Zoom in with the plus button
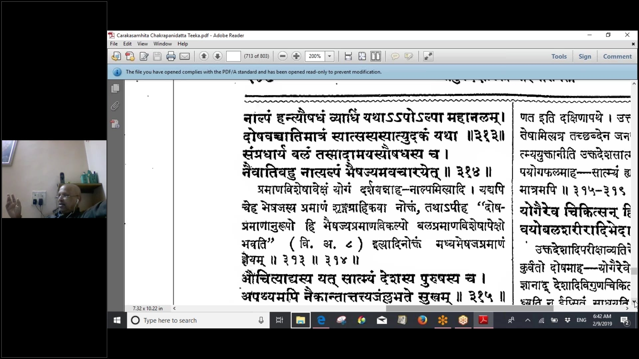The width and height of the screenshot is (639, 359). (296, 56)
